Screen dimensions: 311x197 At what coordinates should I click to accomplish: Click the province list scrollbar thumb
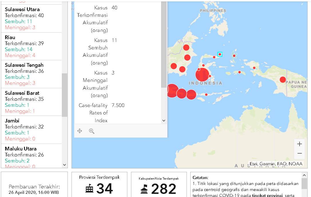tap(64, 95)
